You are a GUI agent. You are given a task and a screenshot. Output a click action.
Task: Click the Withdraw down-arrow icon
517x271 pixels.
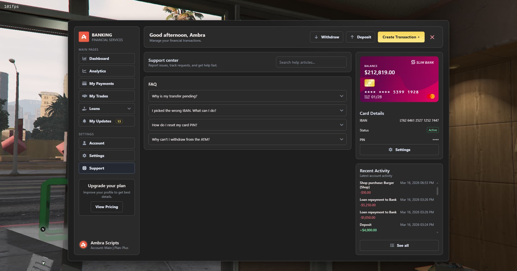316,37
